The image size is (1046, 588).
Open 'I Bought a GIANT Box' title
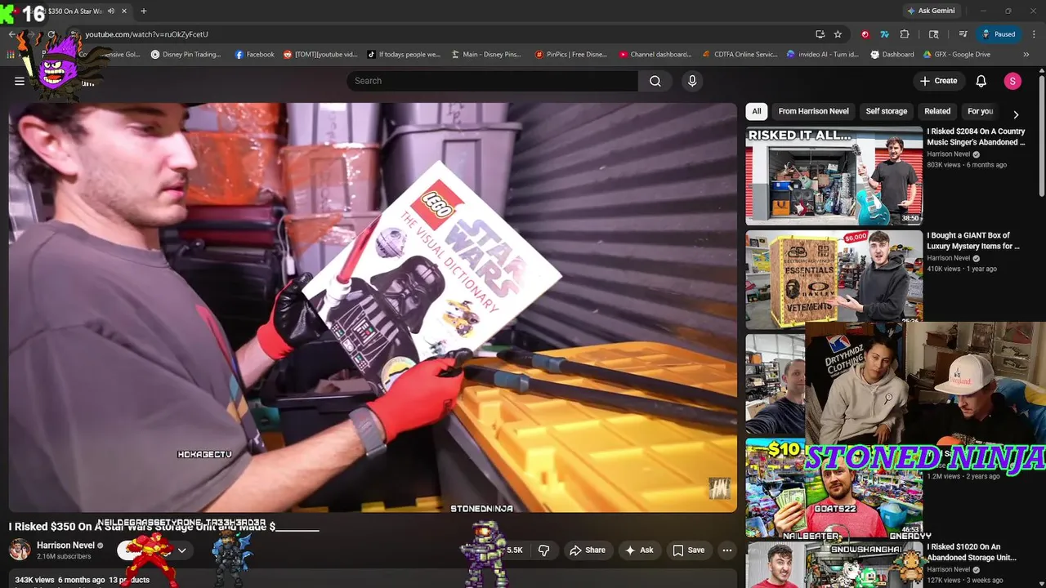pyautogui.click(x=973, y=240)
